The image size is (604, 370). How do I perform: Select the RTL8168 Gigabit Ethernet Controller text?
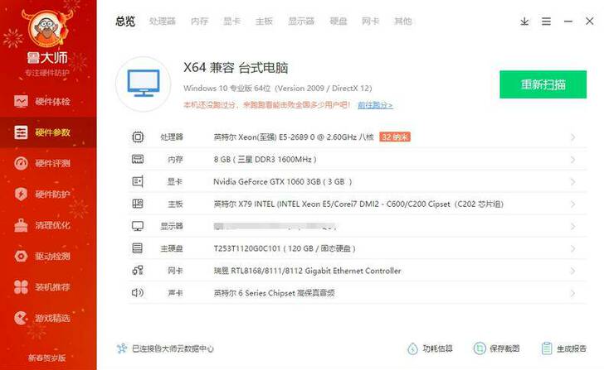(307, 271)
